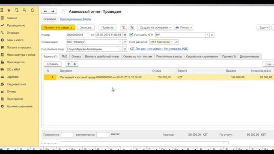Open the document structure icon
This screenshot has height=154, width=274.
coord(132,27)
